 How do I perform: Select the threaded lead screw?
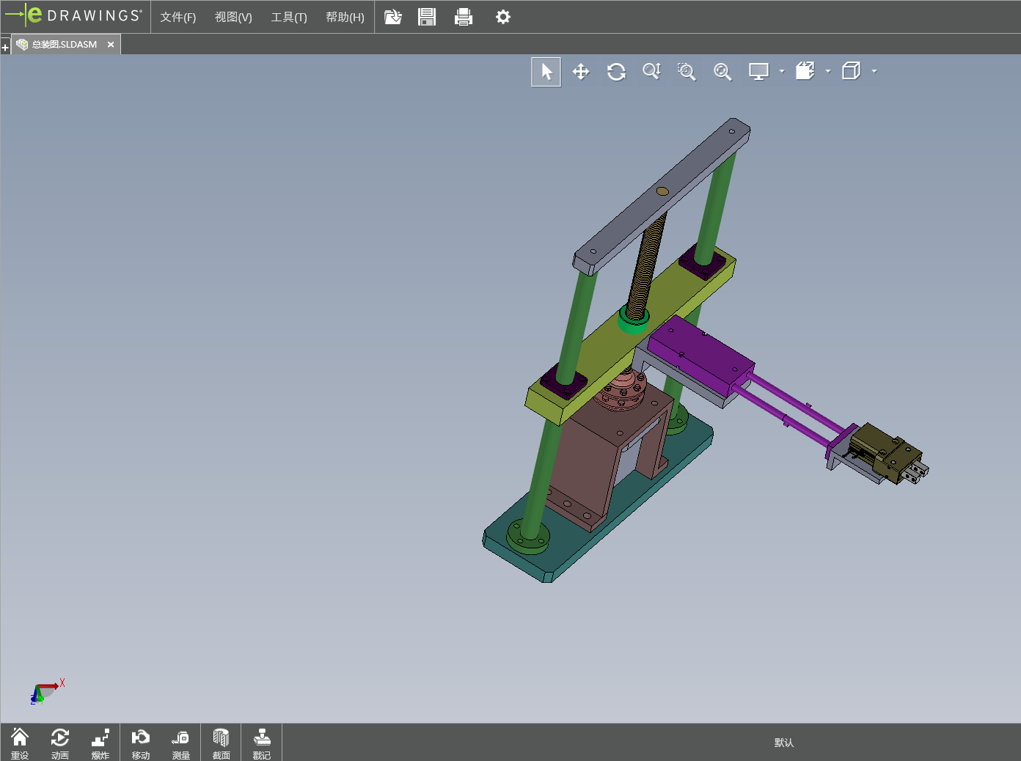tap(648, 265)
